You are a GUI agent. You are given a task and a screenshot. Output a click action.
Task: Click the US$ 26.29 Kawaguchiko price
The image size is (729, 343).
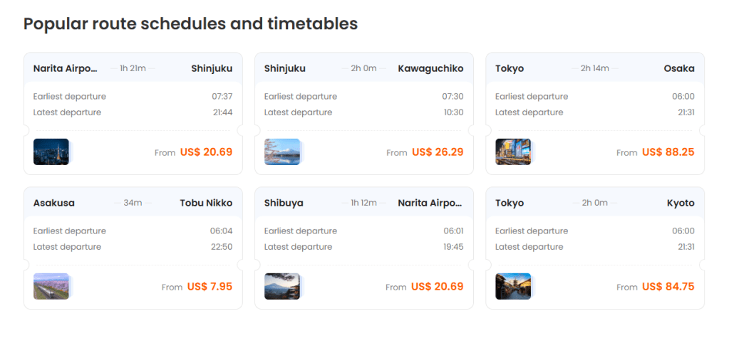click(438, 152)
